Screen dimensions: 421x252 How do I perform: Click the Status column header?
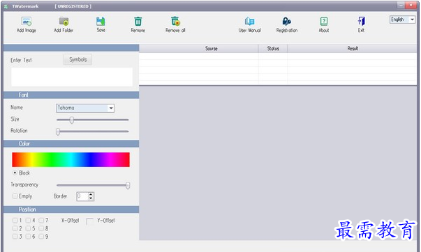(x=273, y=49)
